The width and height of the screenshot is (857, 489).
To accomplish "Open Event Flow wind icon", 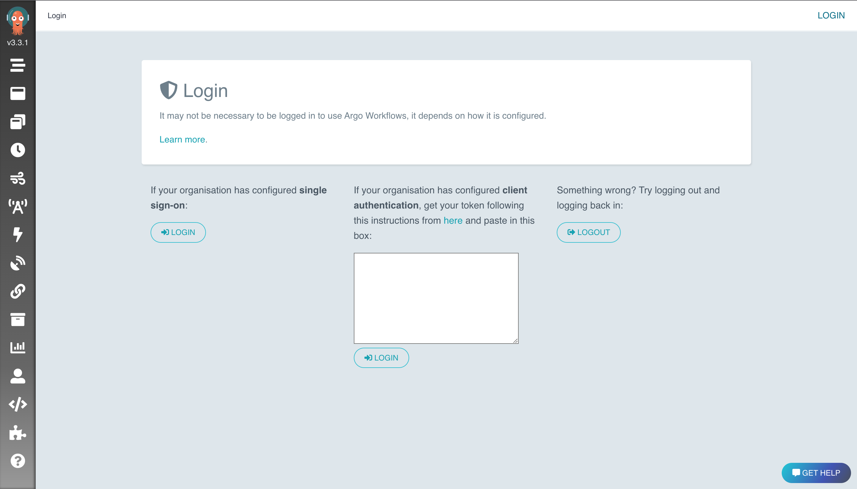I will 18,178.
